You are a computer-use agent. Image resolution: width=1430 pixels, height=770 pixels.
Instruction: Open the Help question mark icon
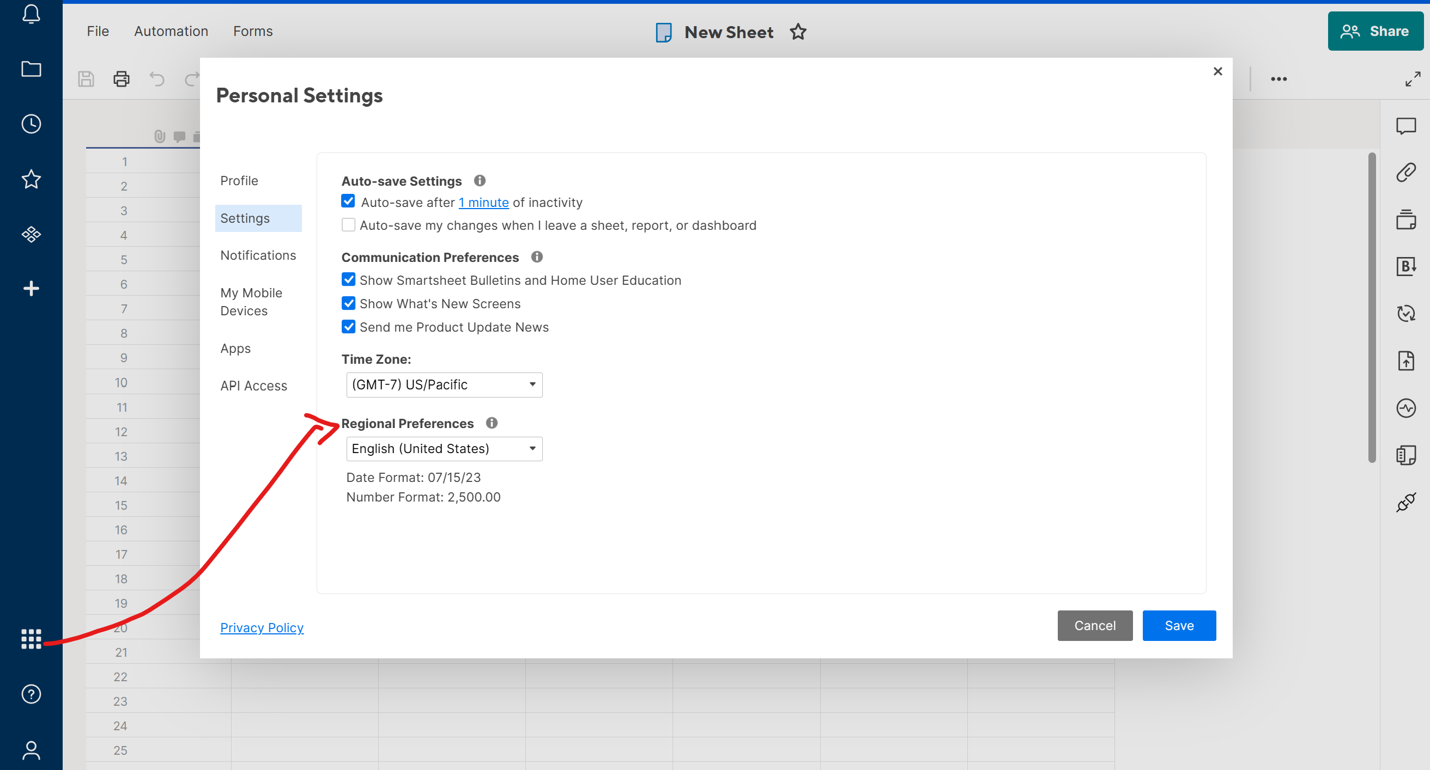pyautogui.click(x=31, y=694)
